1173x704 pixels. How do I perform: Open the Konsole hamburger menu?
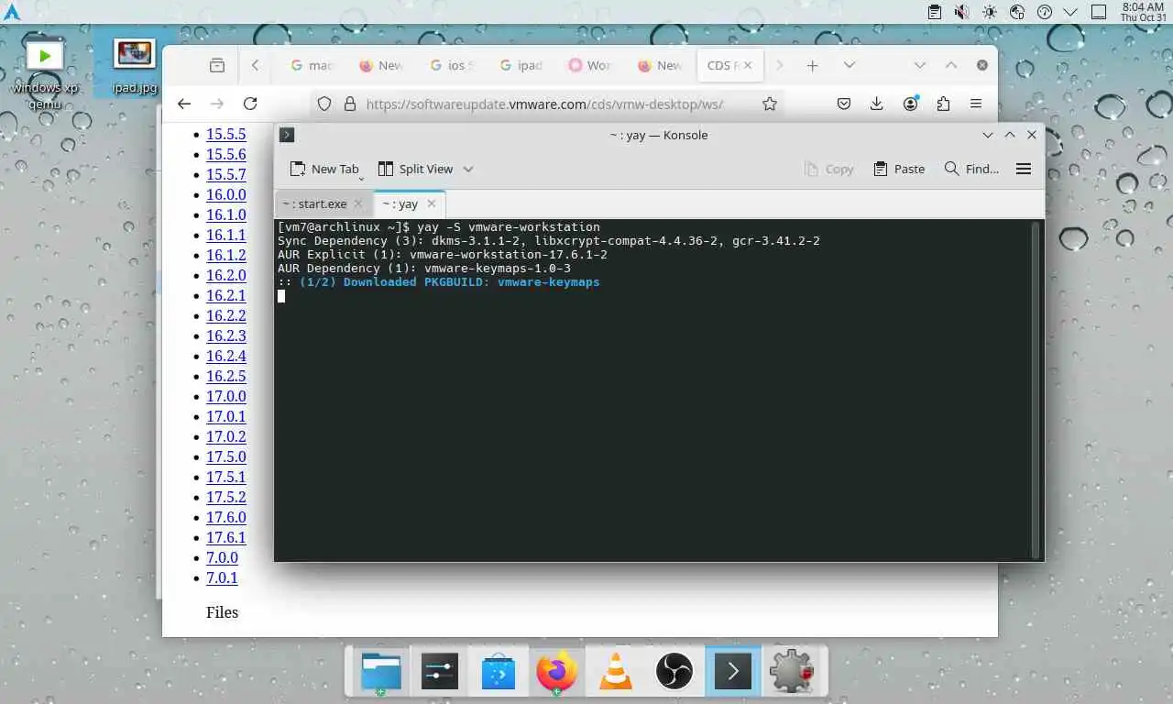[x=1024, y=169]
